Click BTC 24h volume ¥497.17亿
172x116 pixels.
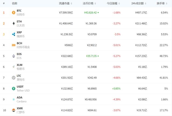tap(141, 13)
